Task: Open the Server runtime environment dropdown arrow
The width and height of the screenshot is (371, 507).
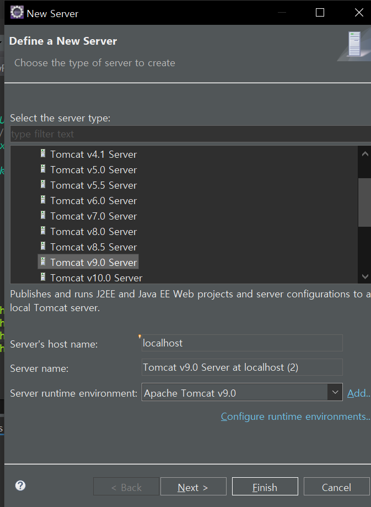Action: (x=335, y=392)
